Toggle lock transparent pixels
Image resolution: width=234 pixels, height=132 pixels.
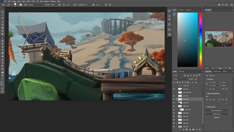coord(177,82)
